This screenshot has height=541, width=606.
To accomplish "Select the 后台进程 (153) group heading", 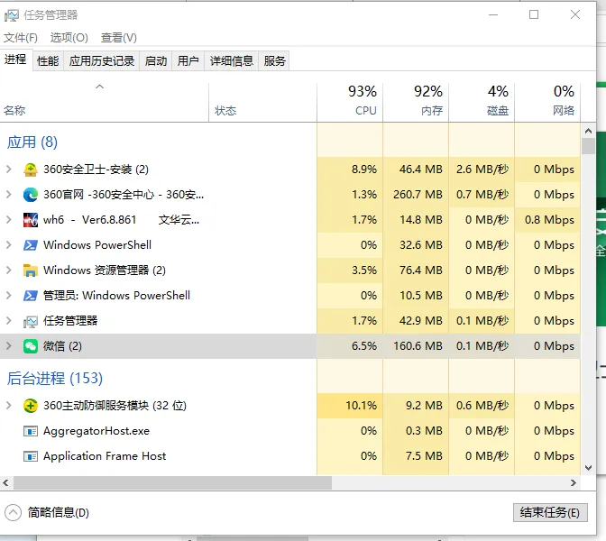I will click(x=55, y=379).
